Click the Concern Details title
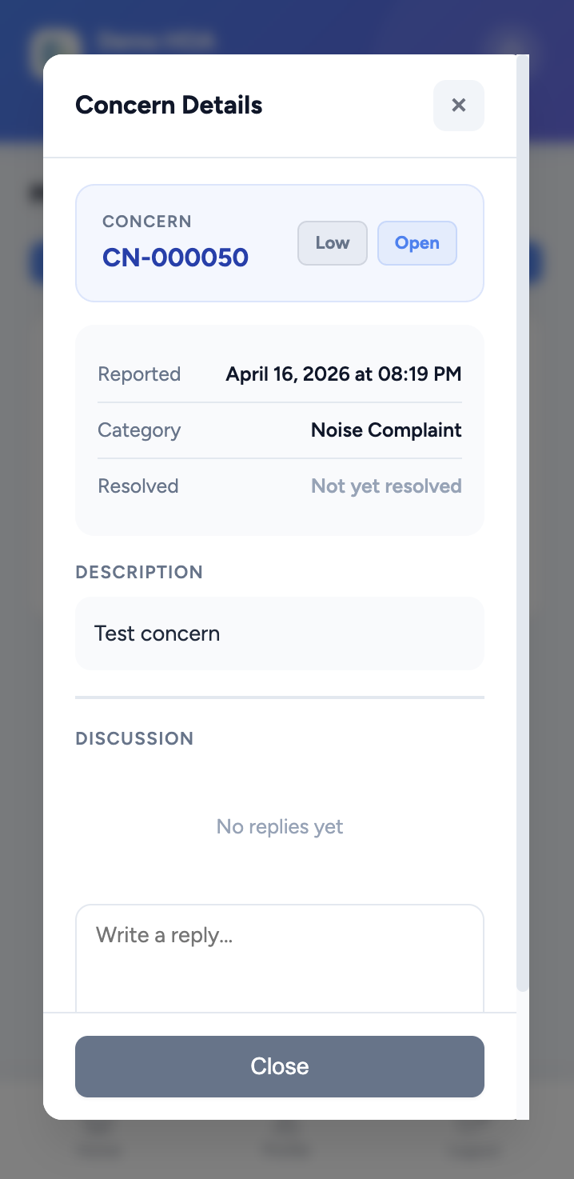 (x=168, y=105)
